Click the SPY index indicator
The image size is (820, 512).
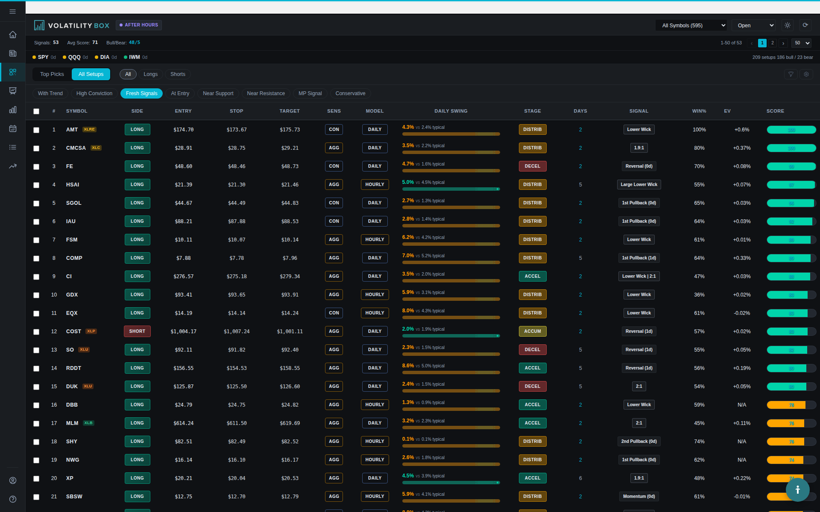(x=44, y=57)
